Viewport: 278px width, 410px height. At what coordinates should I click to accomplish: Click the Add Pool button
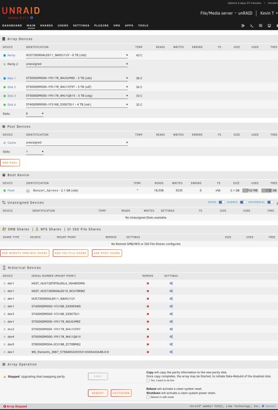[10, 163]
